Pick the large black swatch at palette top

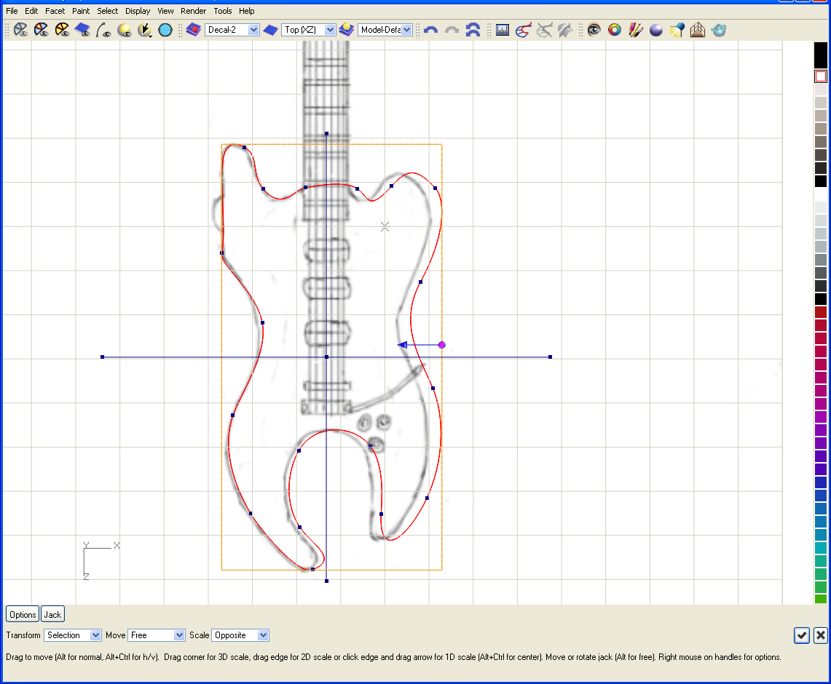820,55
